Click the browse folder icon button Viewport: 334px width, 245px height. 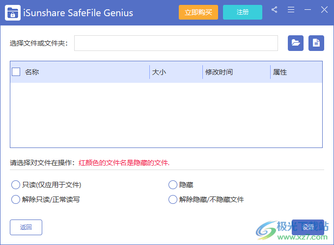tap(296, 43)
